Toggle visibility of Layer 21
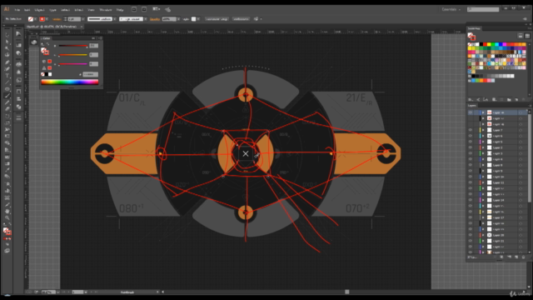The height and width of the screenshot is (300, 533). tap(471, 241)
